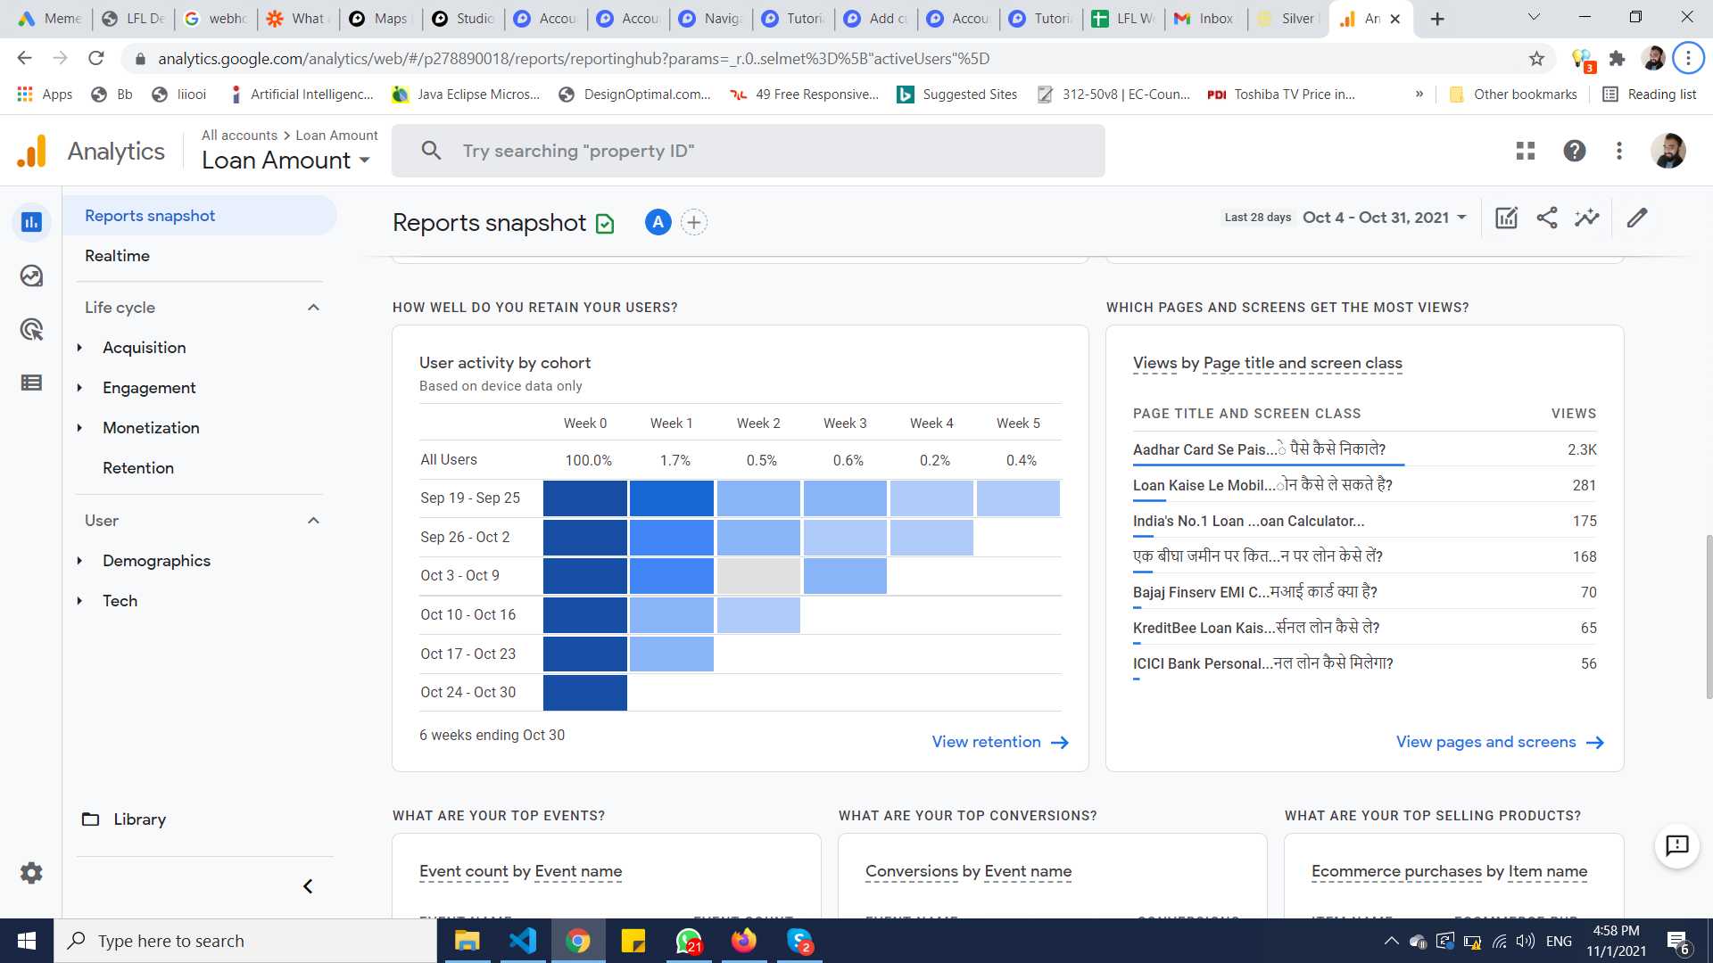This screenshot has height=963, width=1713.
Task: Open the Other bookmarks folder
Action: pyautogui.click(x=1513, y=94)
